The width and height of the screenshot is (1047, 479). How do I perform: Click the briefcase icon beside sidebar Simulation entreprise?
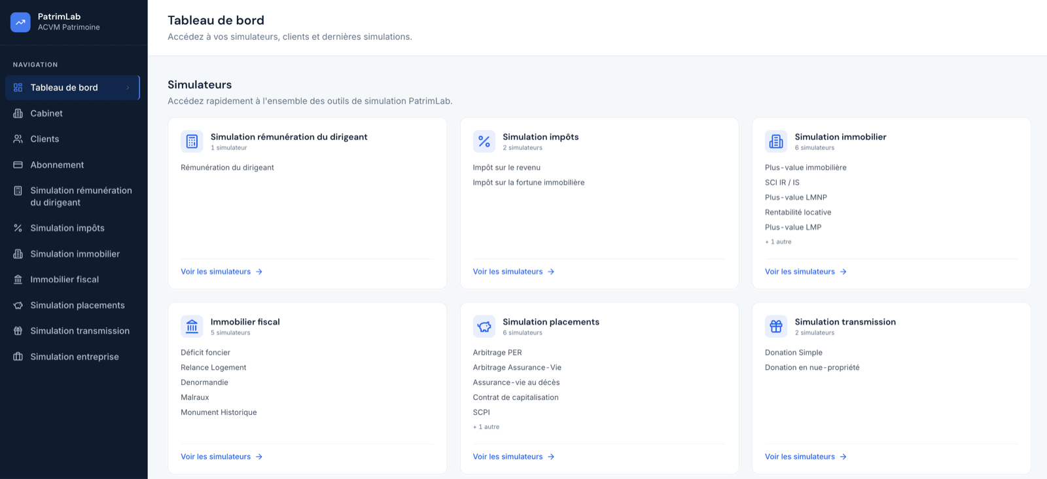click(18, 357)
